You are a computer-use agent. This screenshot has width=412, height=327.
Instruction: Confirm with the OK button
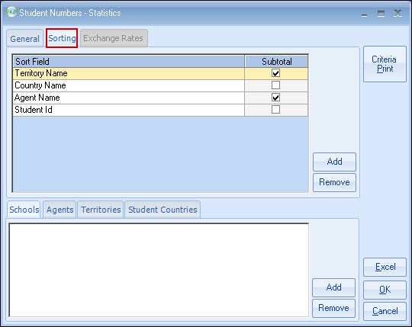coord(385,290)
